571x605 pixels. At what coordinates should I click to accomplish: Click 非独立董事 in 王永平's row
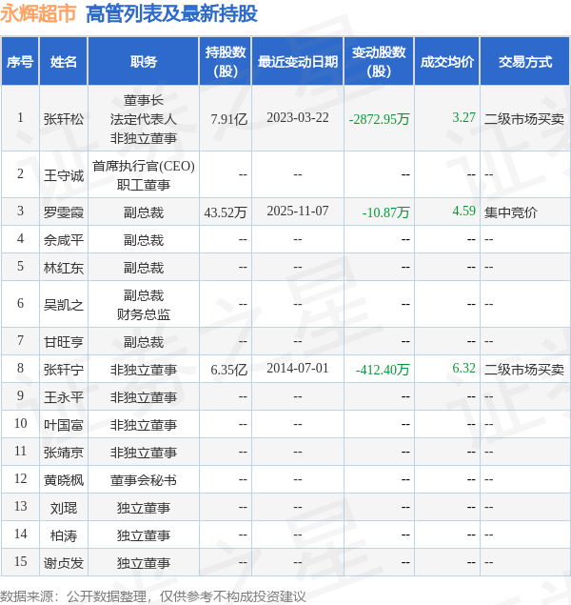[x=144, y=397]
